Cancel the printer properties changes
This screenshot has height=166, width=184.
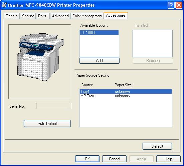tap(114, 159)
